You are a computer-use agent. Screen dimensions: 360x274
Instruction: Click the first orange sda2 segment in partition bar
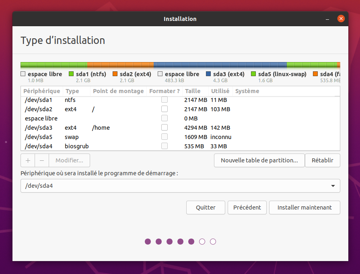121,65
